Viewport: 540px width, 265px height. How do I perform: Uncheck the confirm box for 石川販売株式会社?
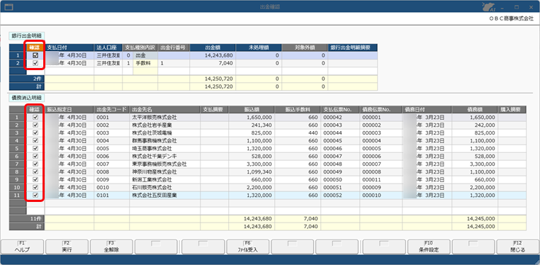[x=35, y=187]
